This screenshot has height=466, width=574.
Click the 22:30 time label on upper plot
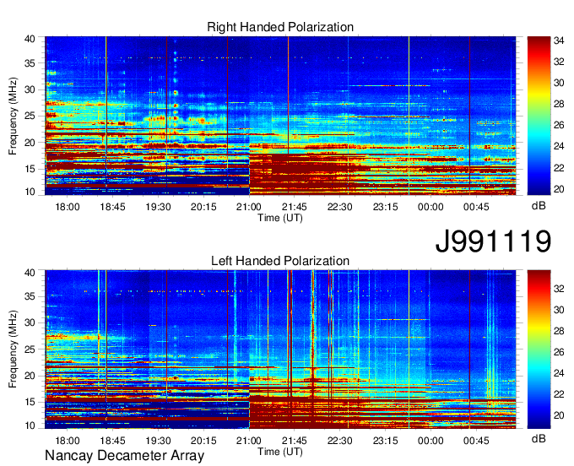point(339,207)
